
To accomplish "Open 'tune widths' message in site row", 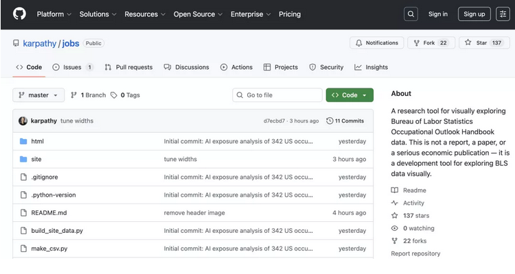I will (x=181, y=159).
